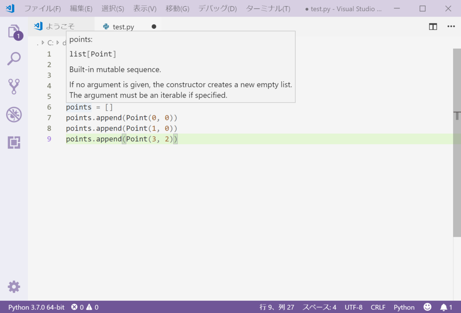461x313 pixels.
Task: Click the VS Code logo in title bar
Action: (10, 8)
